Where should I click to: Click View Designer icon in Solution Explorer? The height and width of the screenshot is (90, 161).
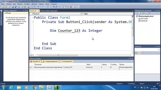tap(149, 13)
